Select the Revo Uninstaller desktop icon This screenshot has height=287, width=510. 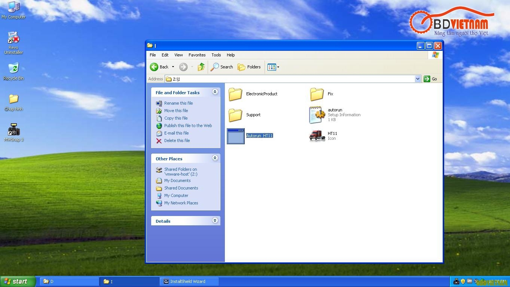click(x=13, y=38)
